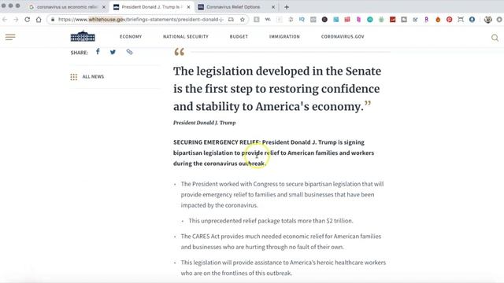
Task: Open the 'W.' extension icon
Action: coord(268,20)
